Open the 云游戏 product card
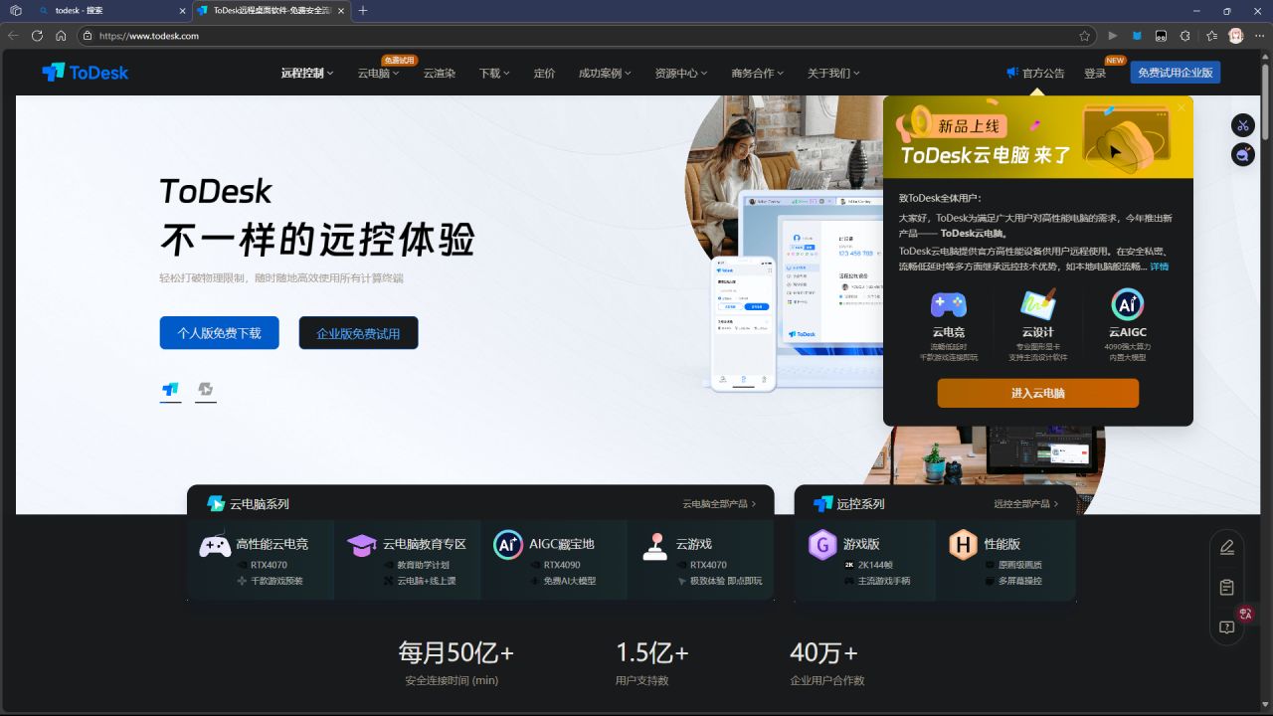Viewport: 1273px width, 716px height. (x=701, y=560)
